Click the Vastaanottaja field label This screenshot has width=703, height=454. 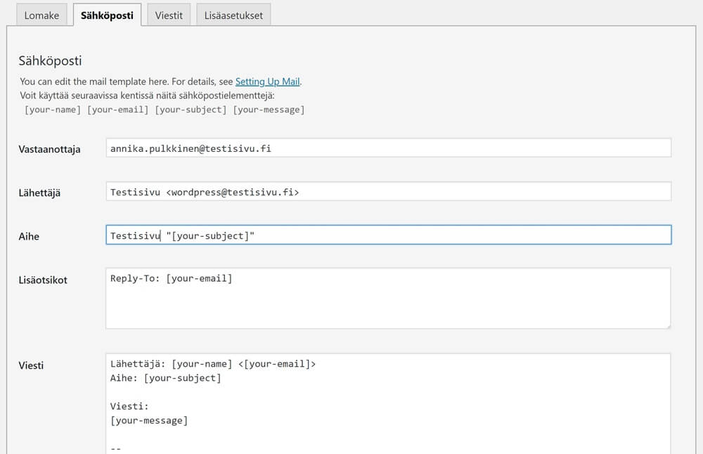click(x=49, y=149)
